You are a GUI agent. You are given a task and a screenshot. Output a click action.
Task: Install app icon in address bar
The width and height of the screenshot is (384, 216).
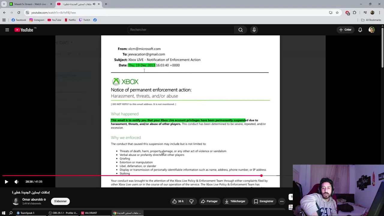[331, 13]
